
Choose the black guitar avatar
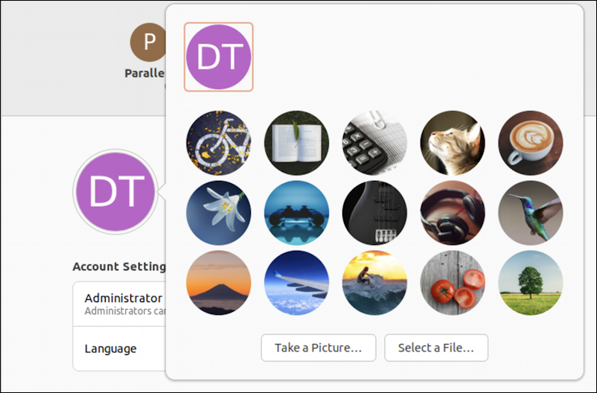coord(374,213)
